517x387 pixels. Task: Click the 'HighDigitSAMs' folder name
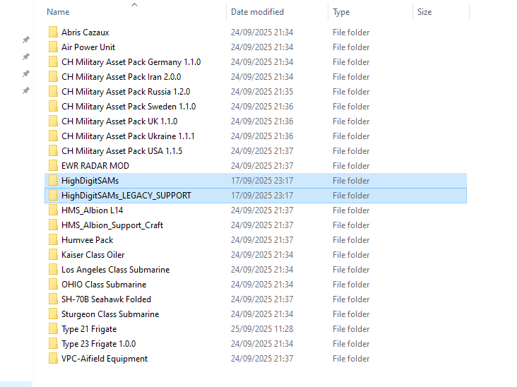tap(90, 181)
